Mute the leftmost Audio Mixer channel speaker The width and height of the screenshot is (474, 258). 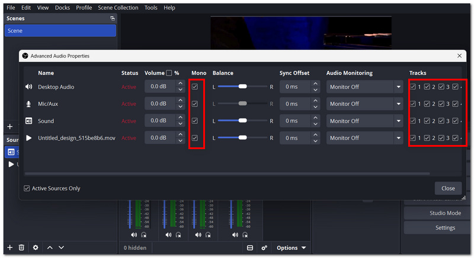pyautogui.click(x=134, y=235)
